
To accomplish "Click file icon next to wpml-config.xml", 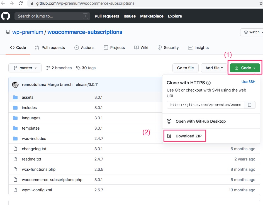I will tap(15, 190).
